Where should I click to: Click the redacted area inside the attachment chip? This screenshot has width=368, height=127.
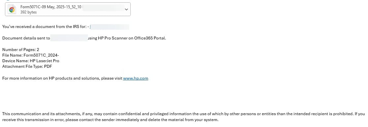tap(103, 8)
